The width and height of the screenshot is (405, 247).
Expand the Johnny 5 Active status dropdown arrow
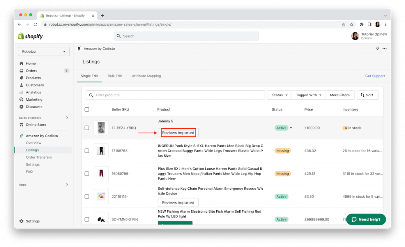pos(291,128)
